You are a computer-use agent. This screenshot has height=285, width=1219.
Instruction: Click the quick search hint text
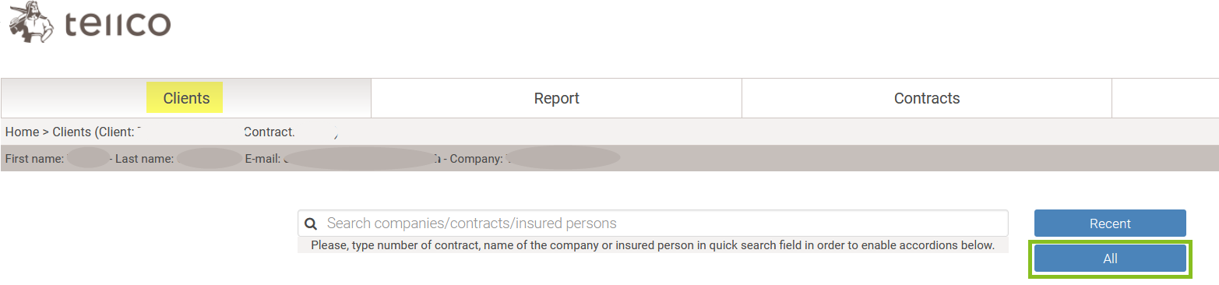[653, 245]
